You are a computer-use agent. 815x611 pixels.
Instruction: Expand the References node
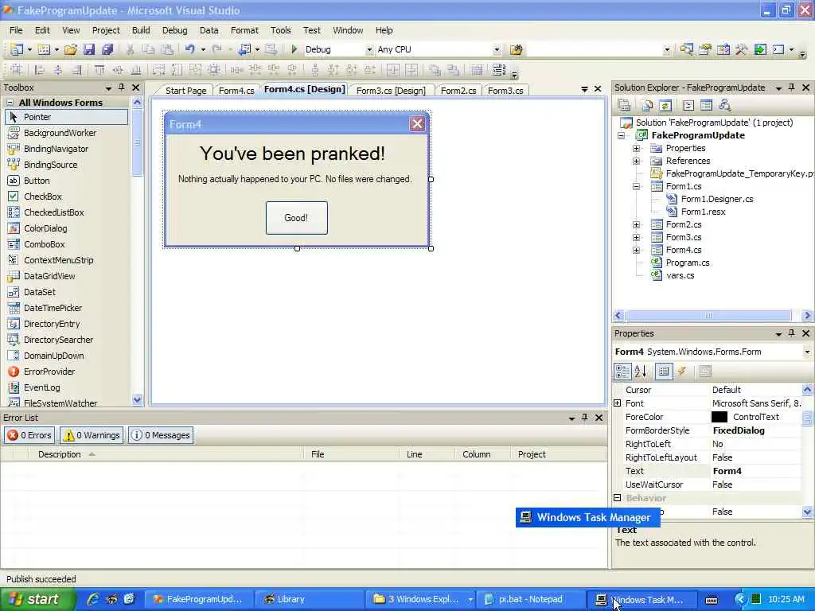click(636, 161)
